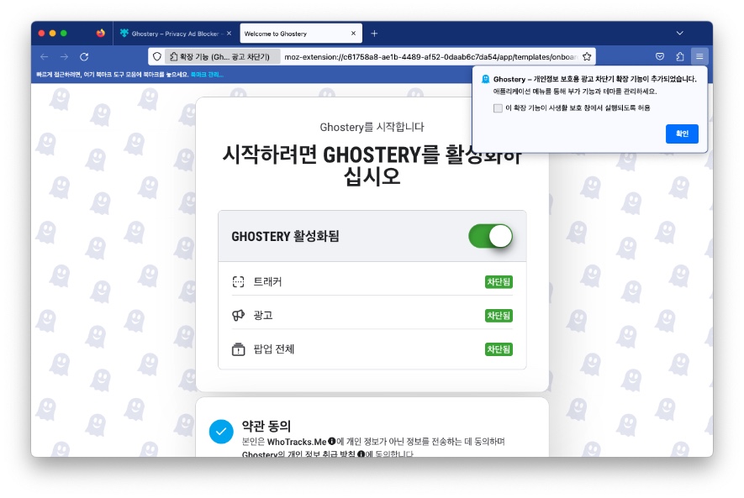
Task: Close the Ghostery Privacy Ad Blocker tab
Action: coord(230,34)
